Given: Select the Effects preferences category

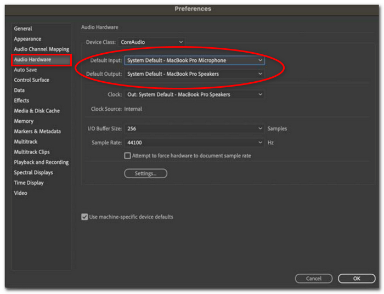Looking at the screenshot, I should (21, 100).
